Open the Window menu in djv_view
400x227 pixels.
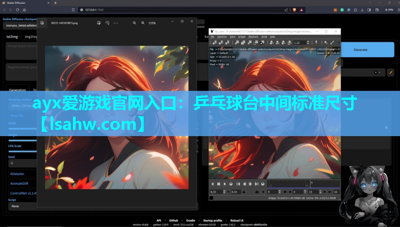click(222, 37)
